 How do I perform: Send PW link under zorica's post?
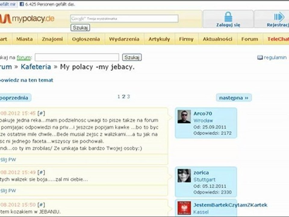pyautogui.click(x=8, y=190)
